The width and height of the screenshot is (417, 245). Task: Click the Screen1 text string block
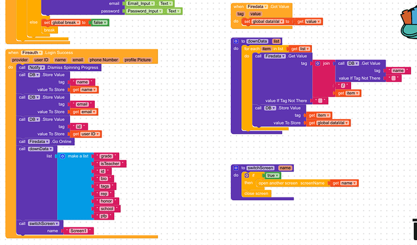[79, 231]
